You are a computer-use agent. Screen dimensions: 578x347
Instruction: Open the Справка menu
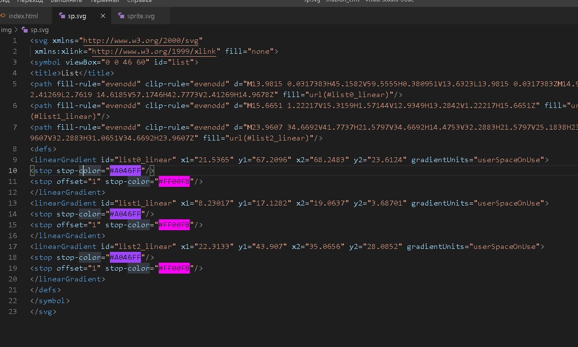tap(139, 1)
